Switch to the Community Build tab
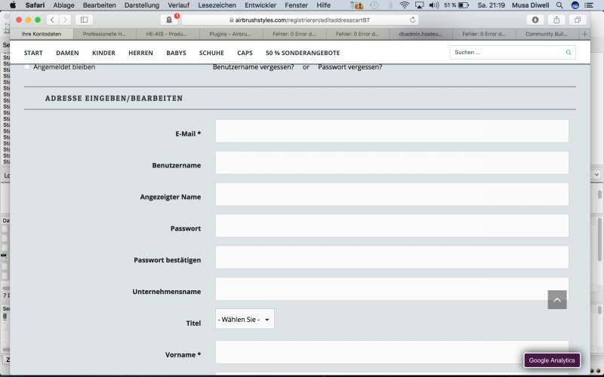 click(547, 34)
